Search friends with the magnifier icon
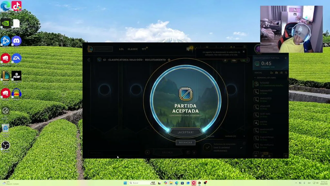The height and width of the screenshot is (186, 330). point(286,73)
